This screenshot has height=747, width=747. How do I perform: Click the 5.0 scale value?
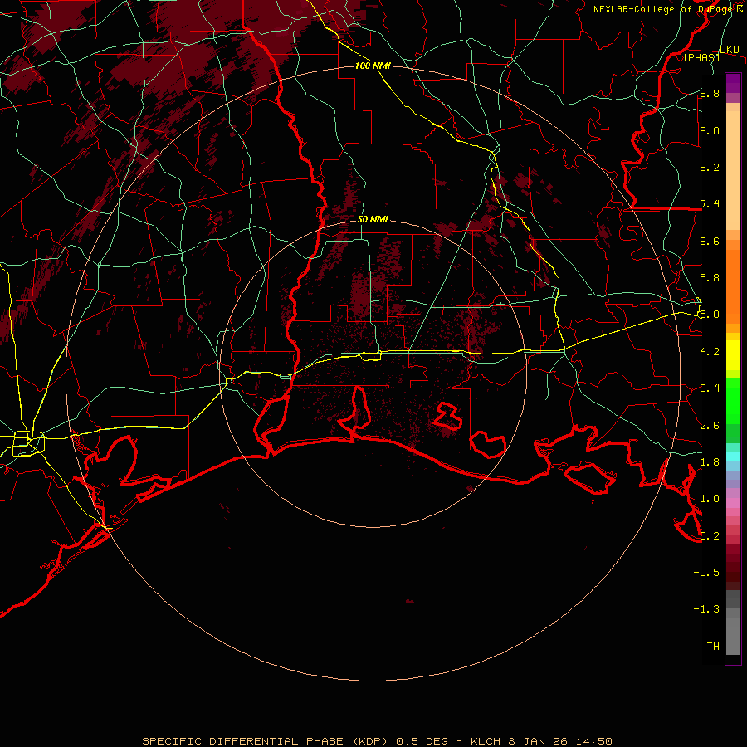710,315
